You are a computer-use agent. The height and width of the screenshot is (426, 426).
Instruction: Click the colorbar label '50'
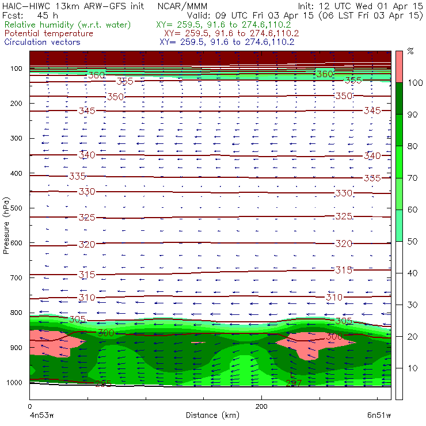tap(412, 242)
